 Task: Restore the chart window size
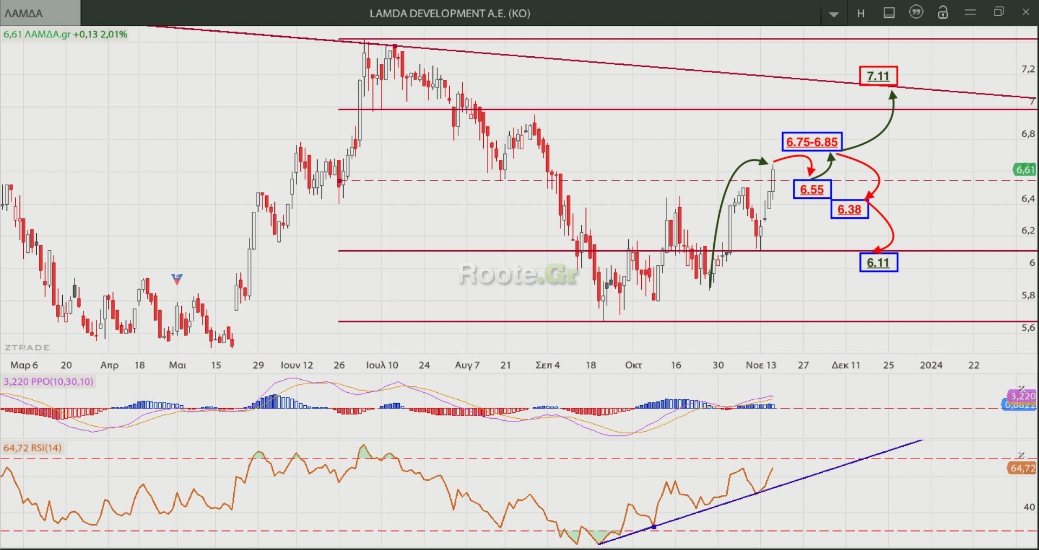click(999, 12)
